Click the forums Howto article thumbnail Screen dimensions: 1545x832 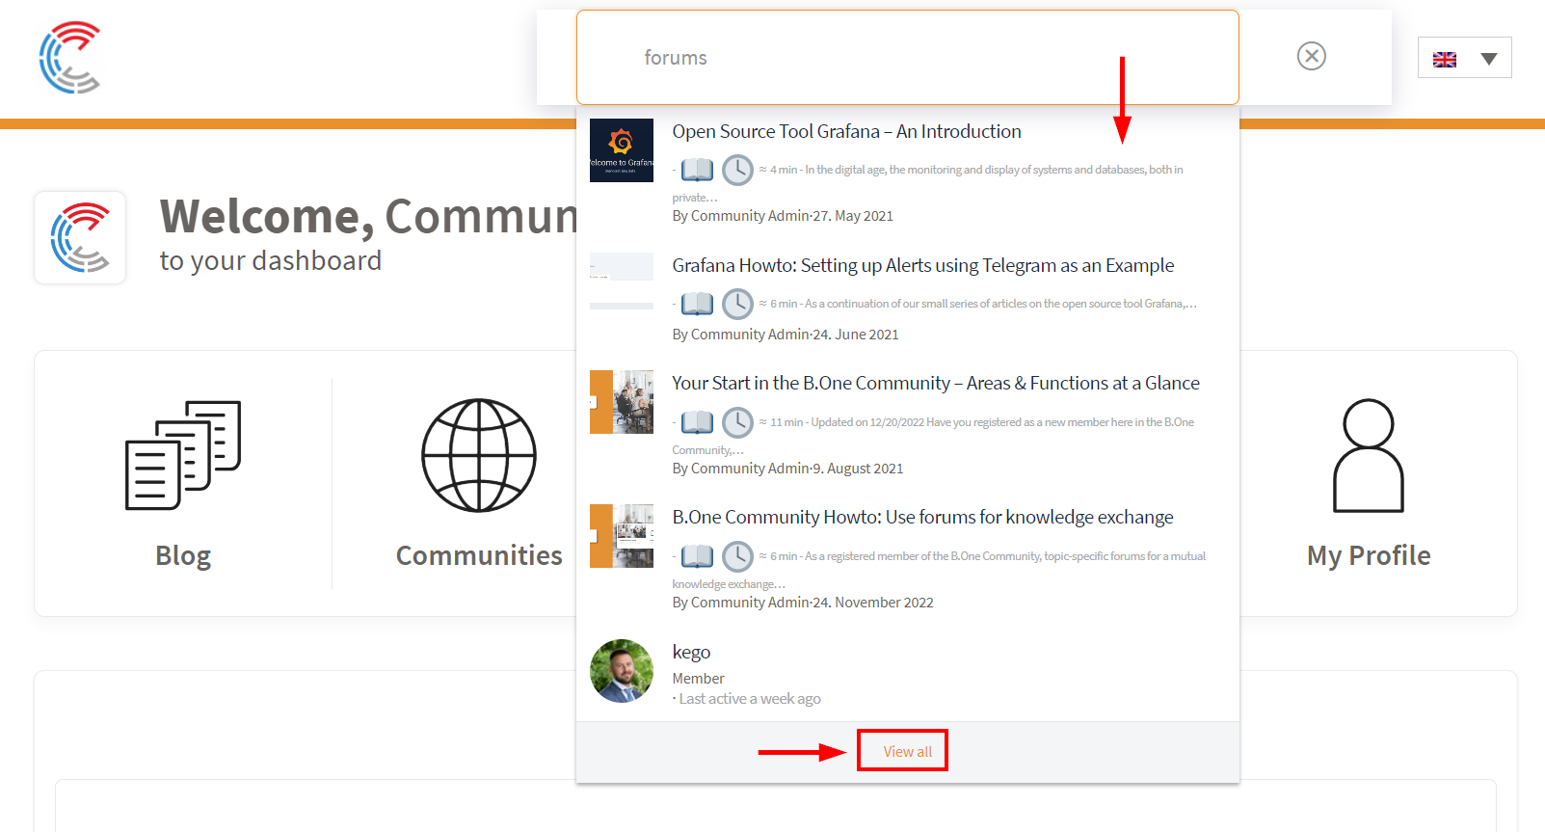tap(622, 536)
